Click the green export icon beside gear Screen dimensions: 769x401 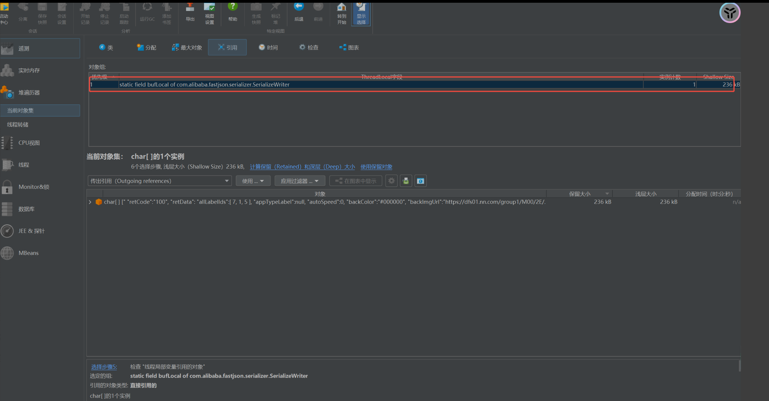tap(406, 181)
